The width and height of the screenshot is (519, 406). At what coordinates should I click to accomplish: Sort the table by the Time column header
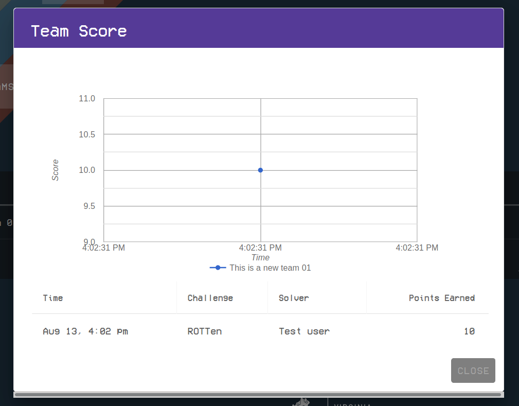[x=53, y=297]
